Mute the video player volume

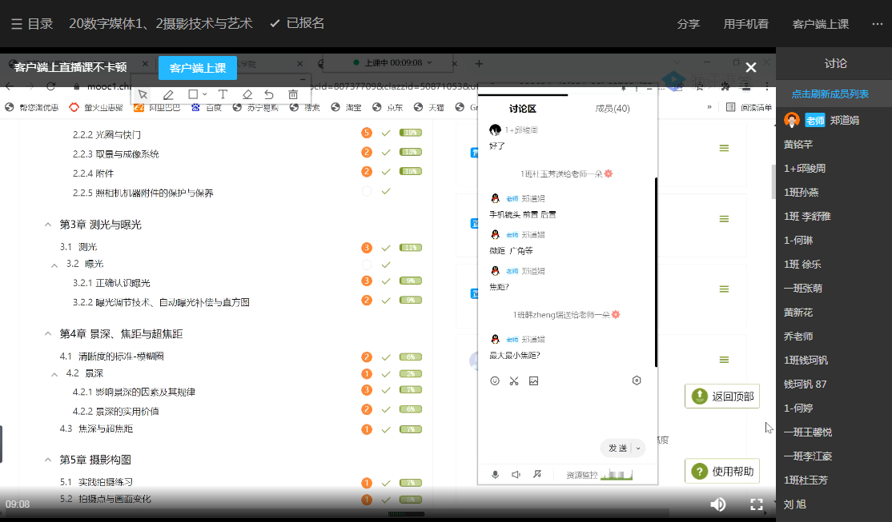pyautogui.click(x=718, y=504)
